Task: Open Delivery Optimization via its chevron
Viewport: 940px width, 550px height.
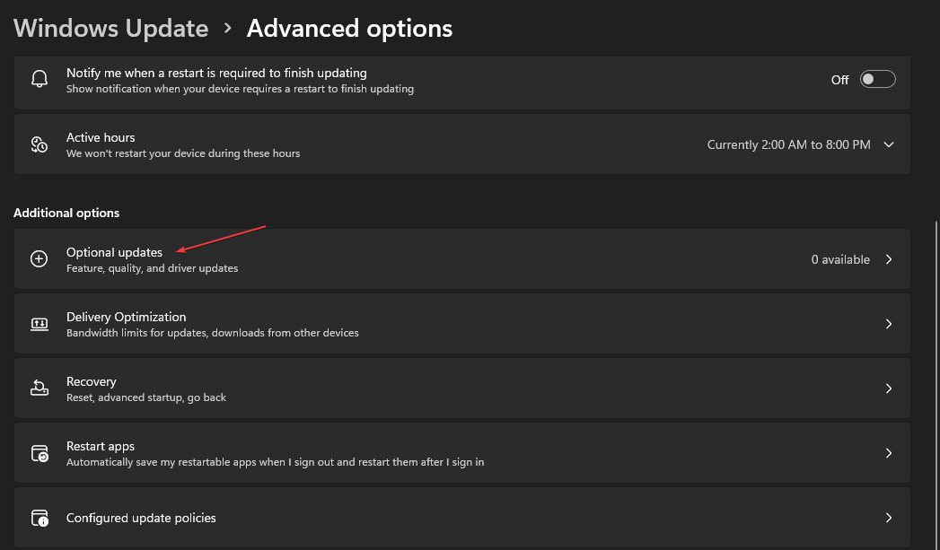Action: (889, 323)
